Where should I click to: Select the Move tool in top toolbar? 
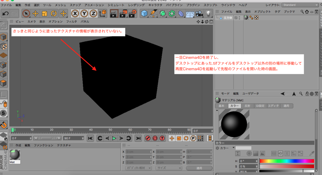point(35,14)
